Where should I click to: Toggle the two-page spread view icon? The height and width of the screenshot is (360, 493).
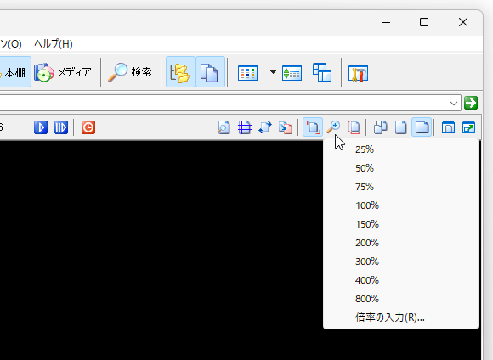tap(422, 127)
